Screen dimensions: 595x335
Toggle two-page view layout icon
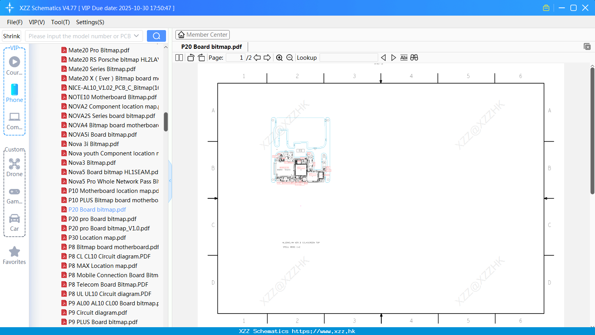(x=179, y=57)
